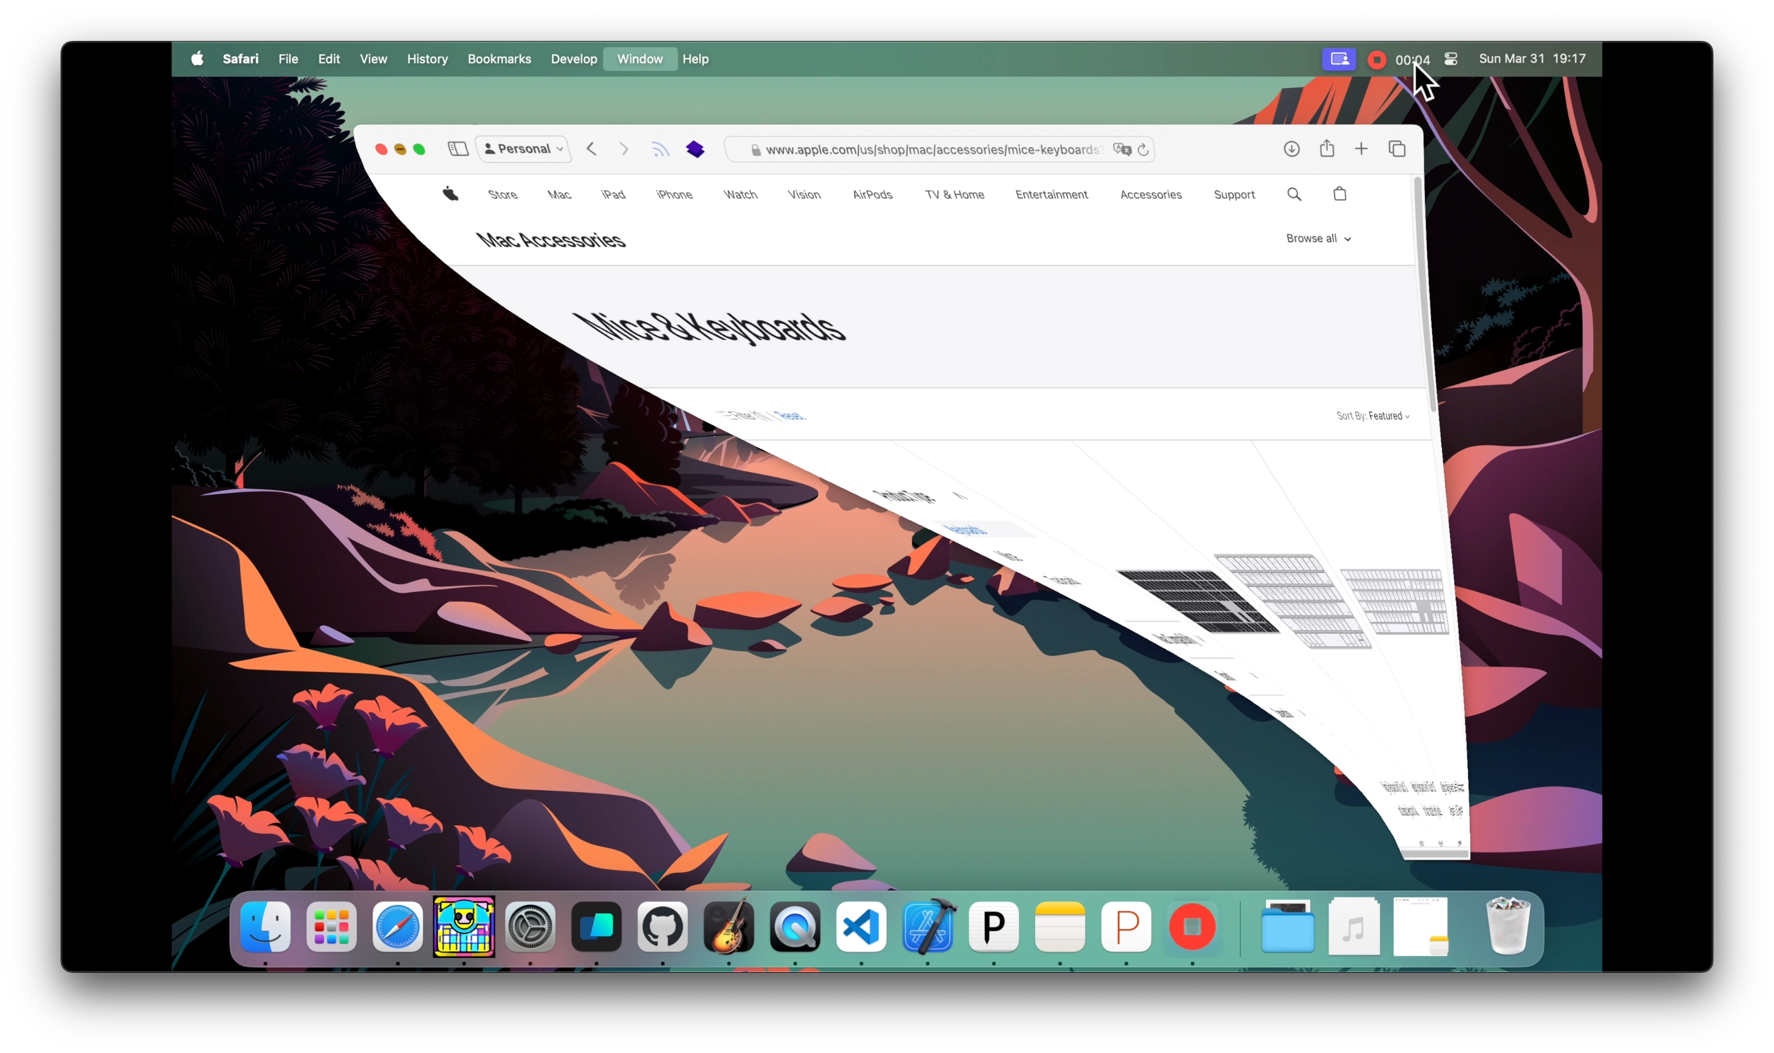Show Safari downloads

1291,149
